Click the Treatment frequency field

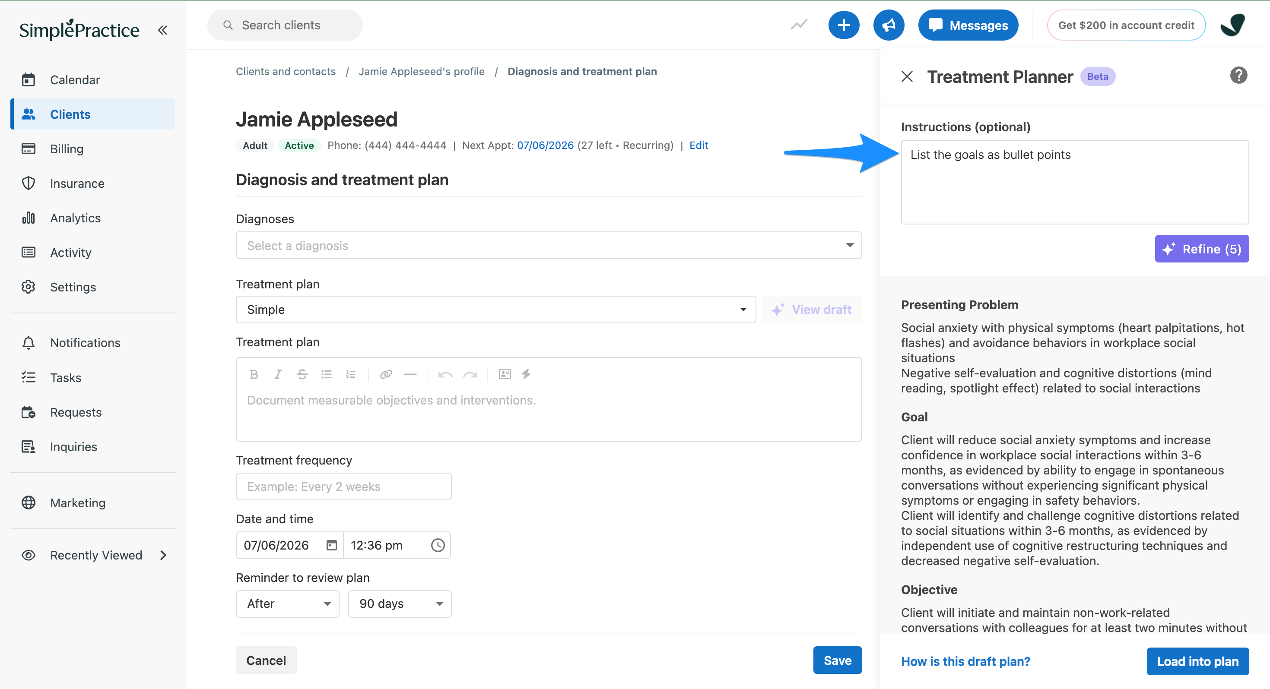click(343, 487)
